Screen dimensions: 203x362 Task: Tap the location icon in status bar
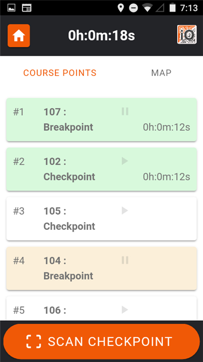(121, 8)
